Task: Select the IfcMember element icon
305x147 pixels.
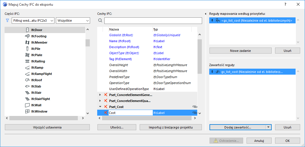Action: tap(27, 42)
